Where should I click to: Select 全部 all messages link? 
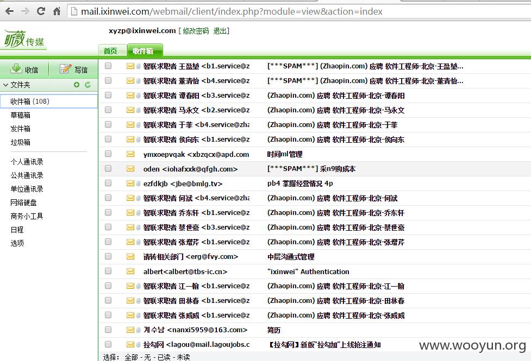click(x=131, y=357)
